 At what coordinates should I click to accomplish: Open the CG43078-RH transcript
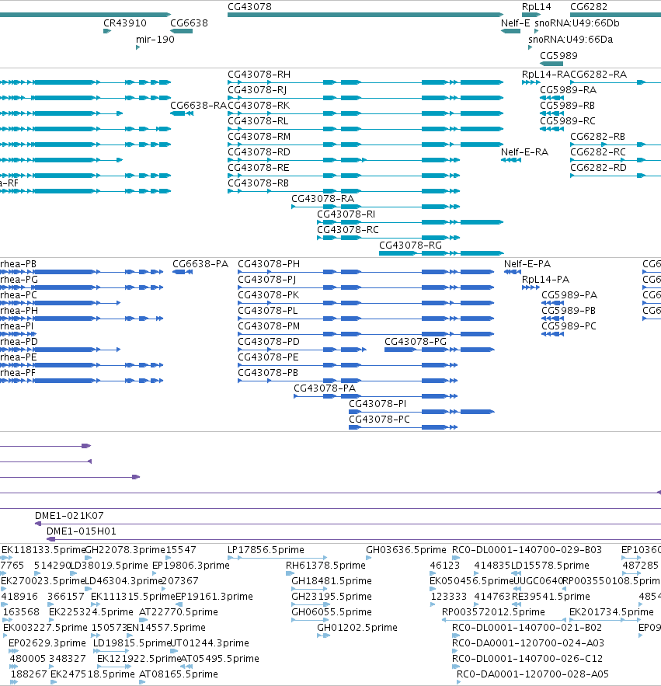click(259, 74)
